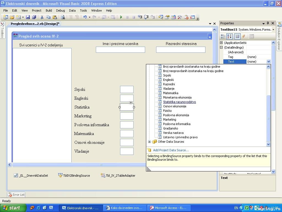Click the Cut scissors icon
282x212 pixels.
42,17
